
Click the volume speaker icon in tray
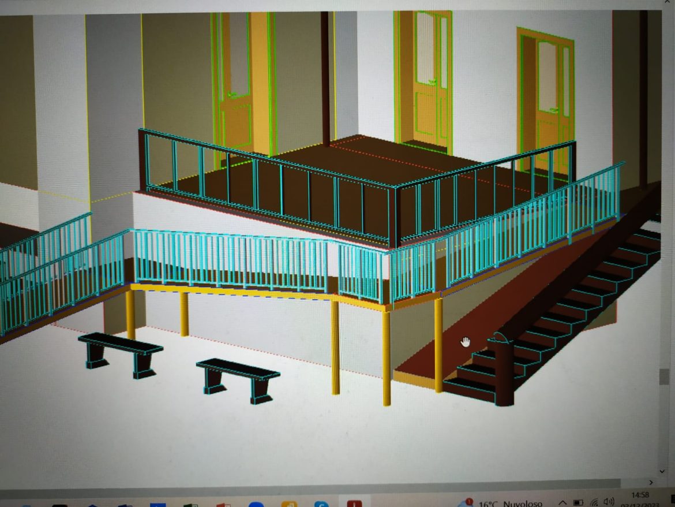608,502
